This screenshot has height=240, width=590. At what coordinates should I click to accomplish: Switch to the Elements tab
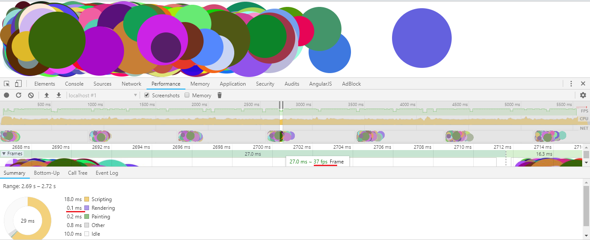coord(45,84)
